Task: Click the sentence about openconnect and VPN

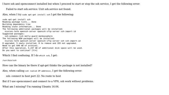Action: [48, 81]
